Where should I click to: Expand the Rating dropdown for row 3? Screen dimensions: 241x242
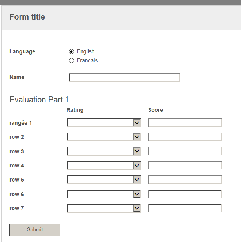104,151
